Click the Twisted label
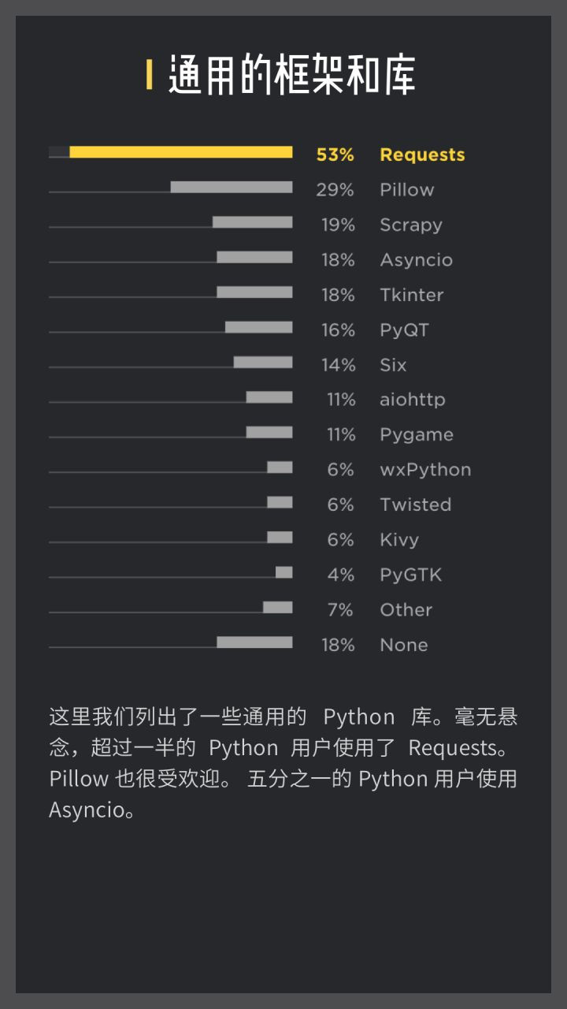The image size is (567, 1009). [415, 504]
